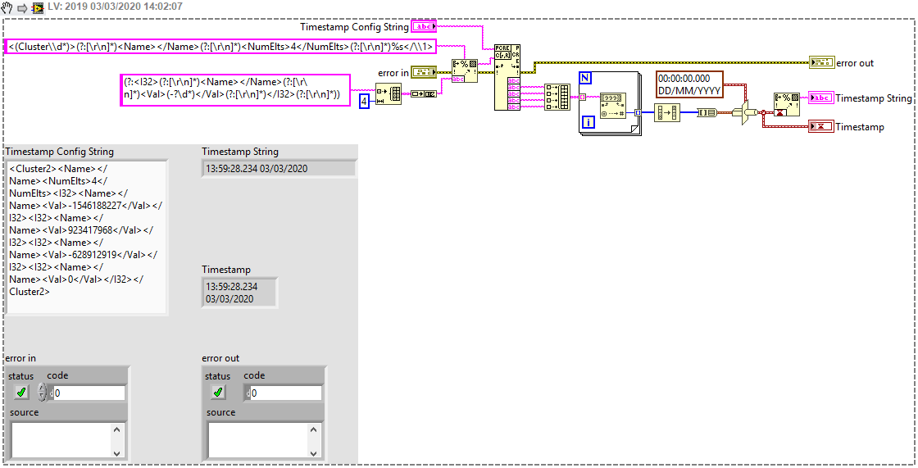
Task: Select the Format Date/Time String node
Action: tap(786, 104)
